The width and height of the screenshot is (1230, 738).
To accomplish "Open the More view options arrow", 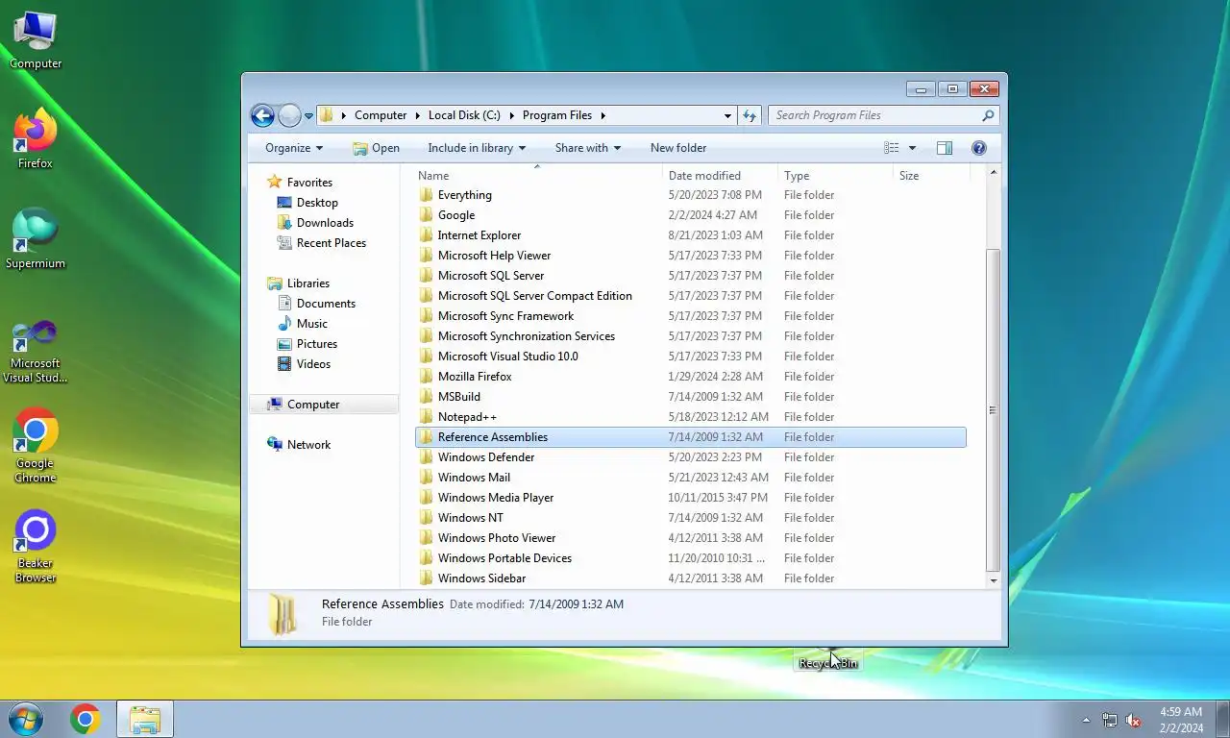I will click(x=912, y=148).
